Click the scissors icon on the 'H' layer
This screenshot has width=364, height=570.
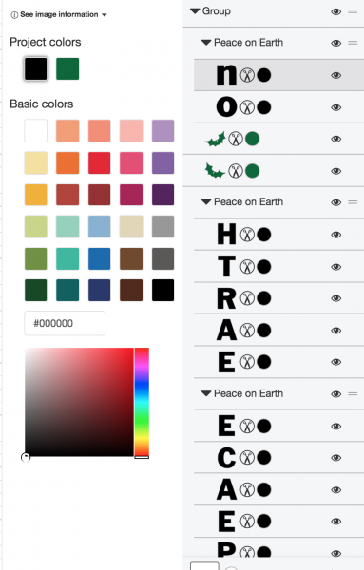(247, 235)
